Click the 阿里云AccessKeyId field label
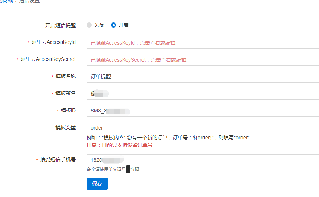 click(x=53, y=42)
